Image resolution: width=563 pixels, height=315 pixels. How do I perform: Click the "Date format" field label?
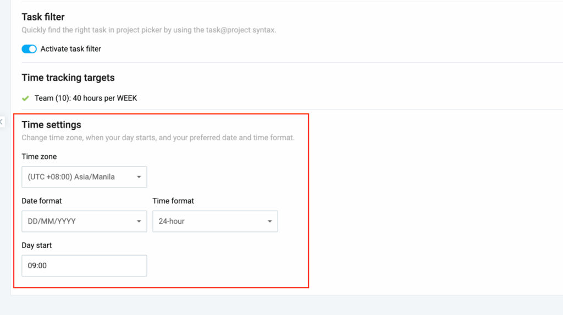coord(42,201)
